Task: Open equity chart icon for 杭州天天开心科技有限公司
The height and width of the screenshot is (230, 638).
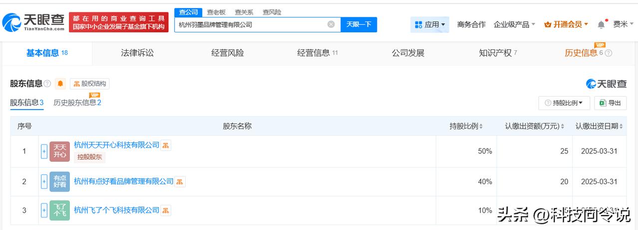Action: point(166,145)
